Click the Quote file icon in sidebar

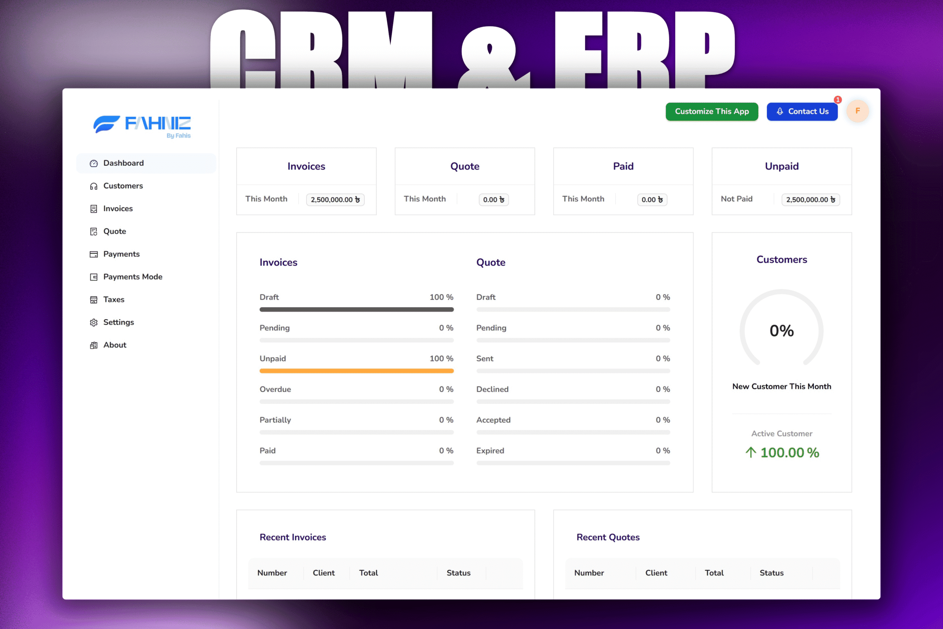[94, 231]
